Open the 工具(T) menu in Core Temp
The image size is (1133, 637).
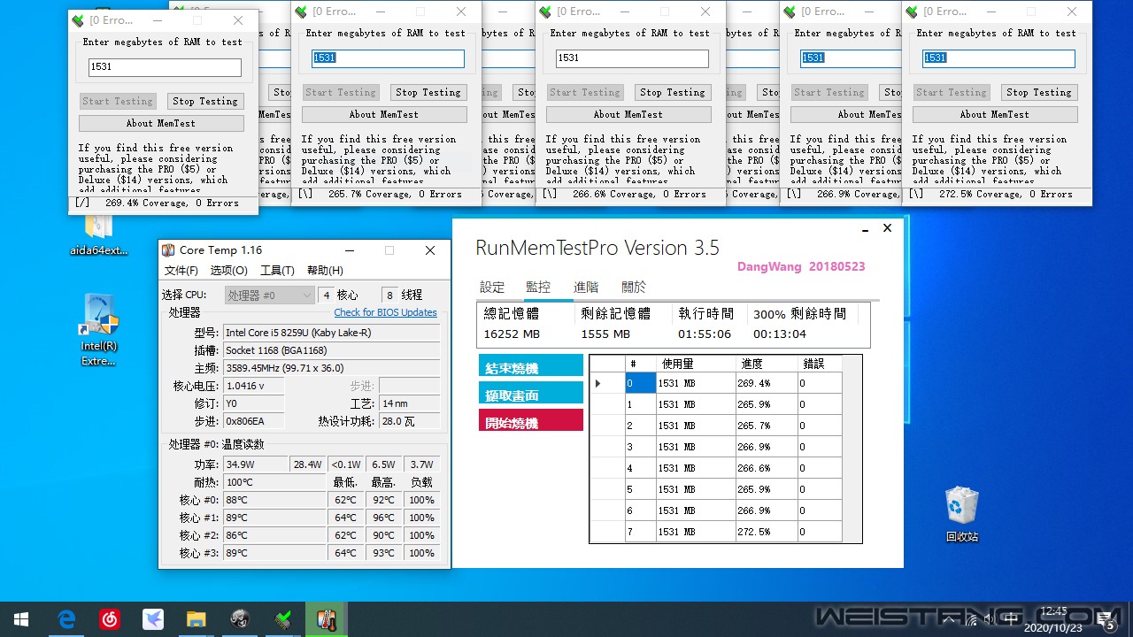[x=277, y=271]
